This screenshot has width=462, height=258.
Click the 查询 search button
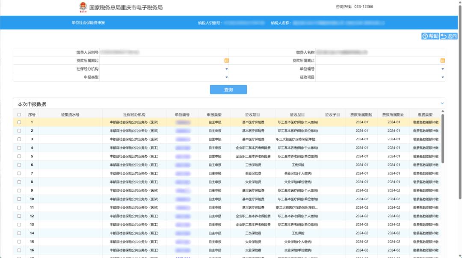coord(228,90)
